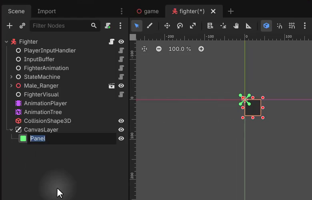Open Male_Ranger scene in editor icon
312x200 pixels.
pos(112,86)
